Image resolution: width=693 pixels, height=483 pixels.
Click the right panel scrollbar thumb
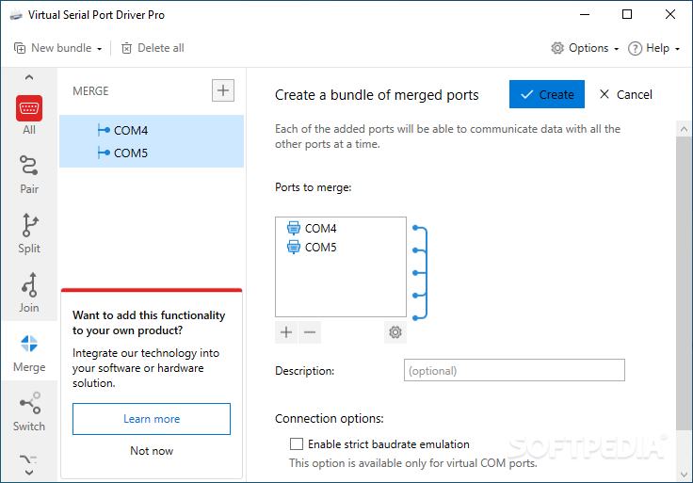[x=685, y=282]
